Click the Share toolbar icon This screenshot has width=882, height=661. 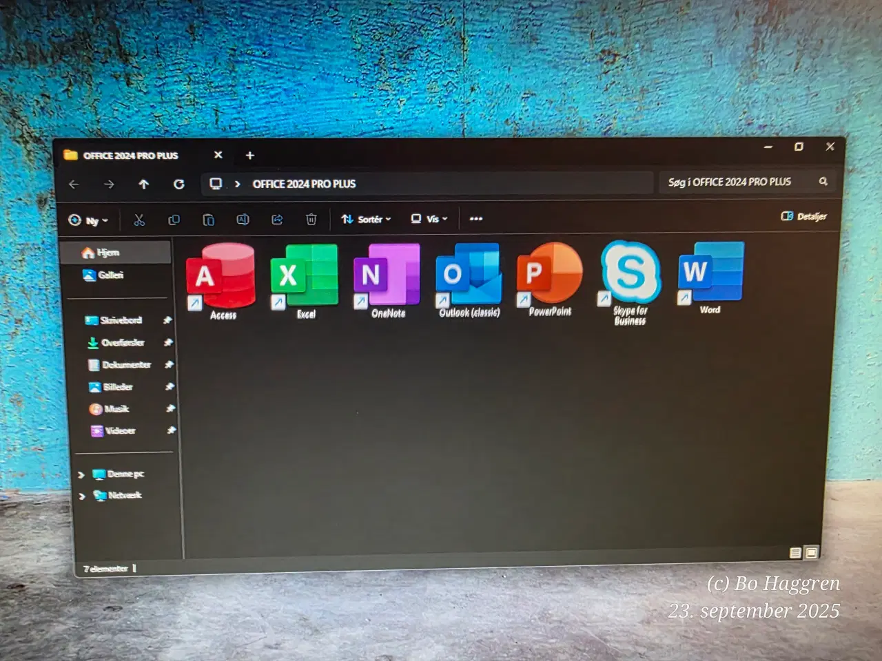tap(277, 220)
